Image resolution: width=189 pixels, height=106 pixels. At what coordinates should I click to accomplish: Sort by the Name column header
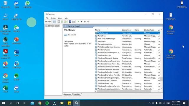[x=97, y=30]
